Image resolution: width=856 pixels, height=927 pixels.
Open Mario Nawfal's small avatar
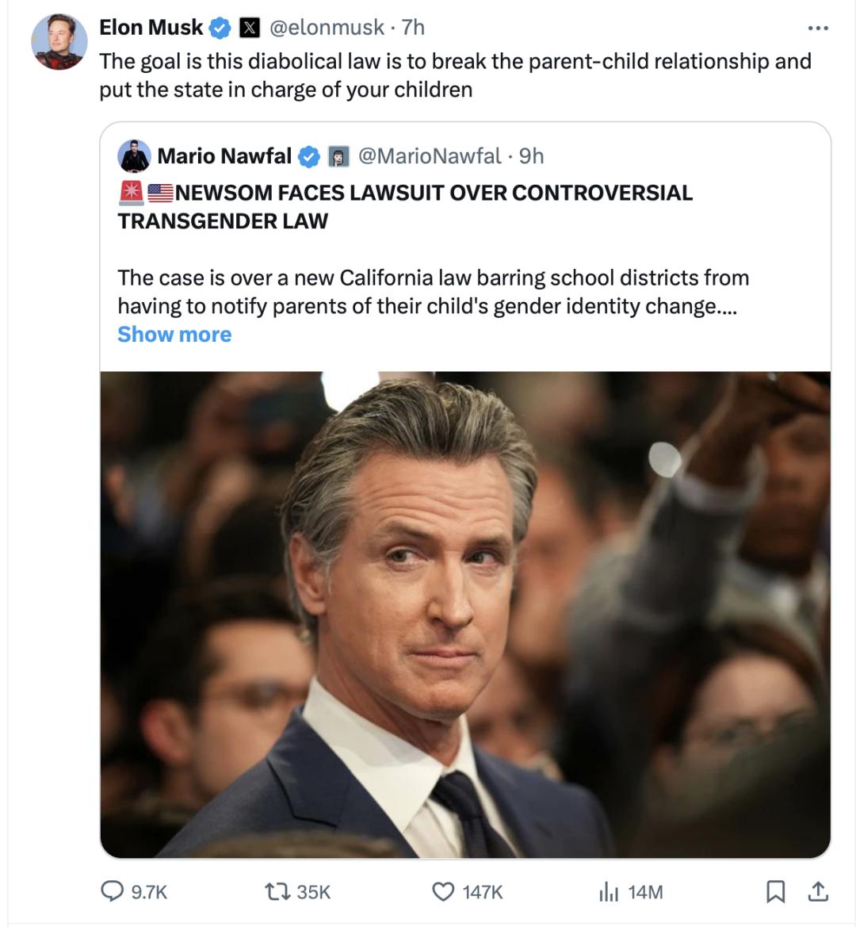pyautogui.click(x=134, y=156)
